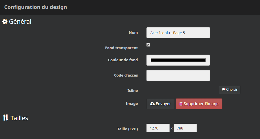This screenshot has height=139, width=260.
Task: Click the up-down arrows icon beside Tailles
Action: (5, 118)
